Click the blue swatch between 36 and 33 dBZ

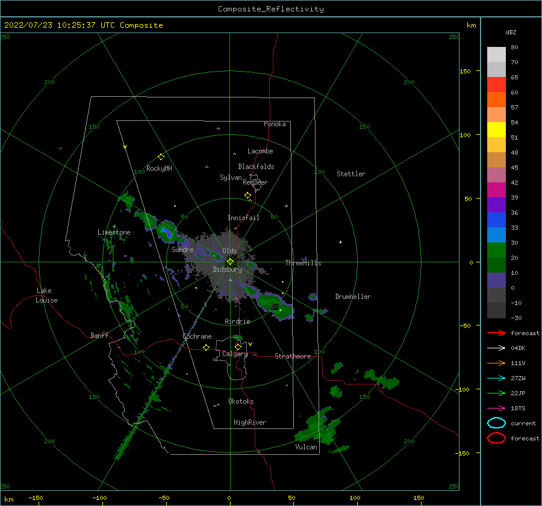[496, 220]
